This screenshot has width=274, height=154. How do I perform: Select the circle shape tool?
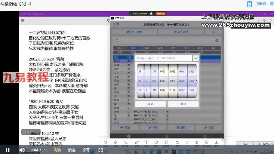click(x=156, y=142)
